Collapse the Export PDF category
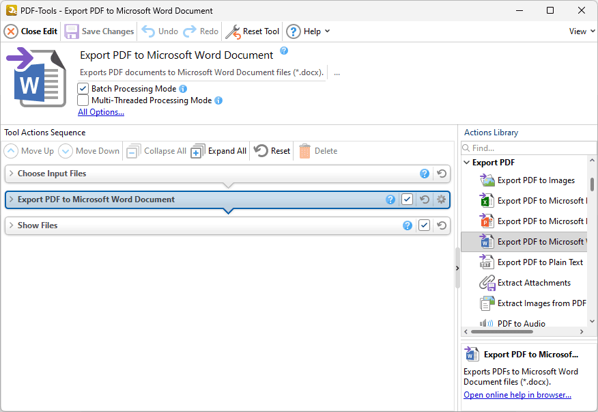 [466, 163]
